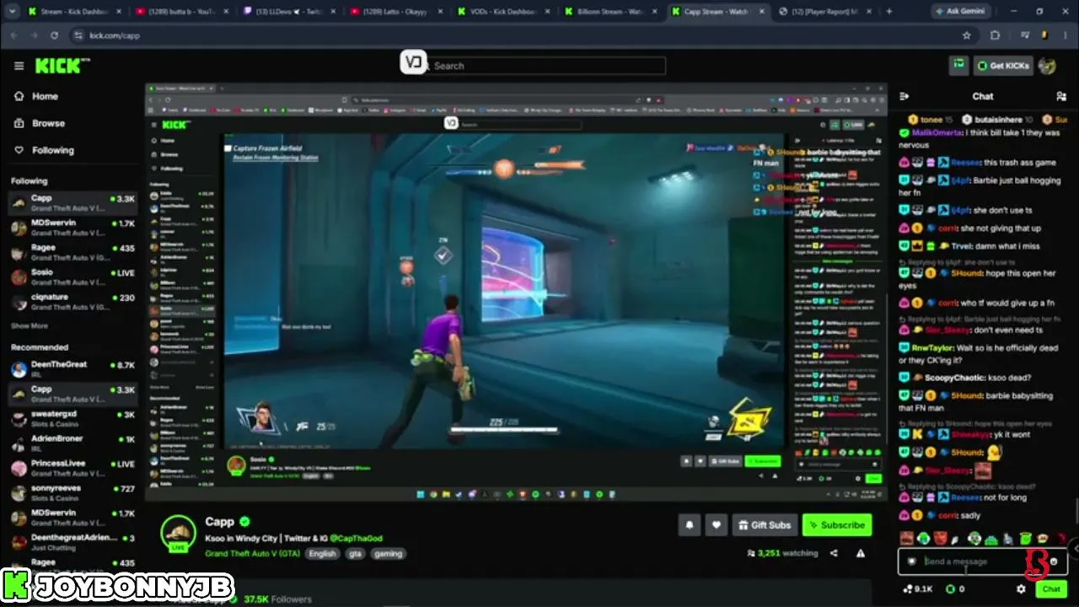Open Sosio channel in Following list
The width and height of the screenshot is (1079, 607).
click(x=72, y=278)
